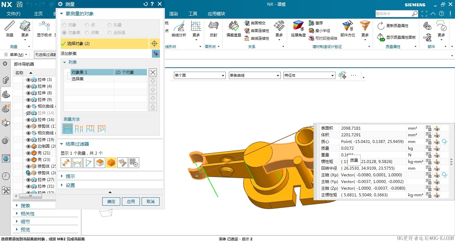Open the history clock tab in left sidebar
Viewport: 455px width, 242px height.
(x=6, y=176)
